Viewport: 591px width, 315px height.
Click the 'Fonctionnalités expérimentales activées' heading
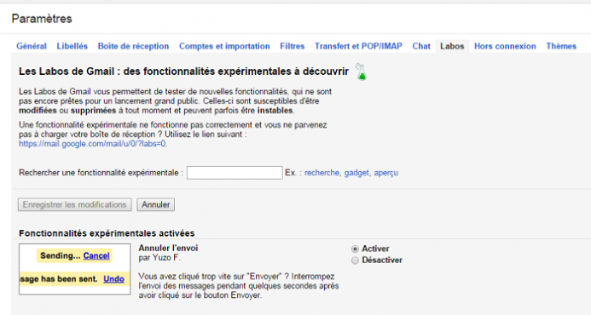[107, 233]
